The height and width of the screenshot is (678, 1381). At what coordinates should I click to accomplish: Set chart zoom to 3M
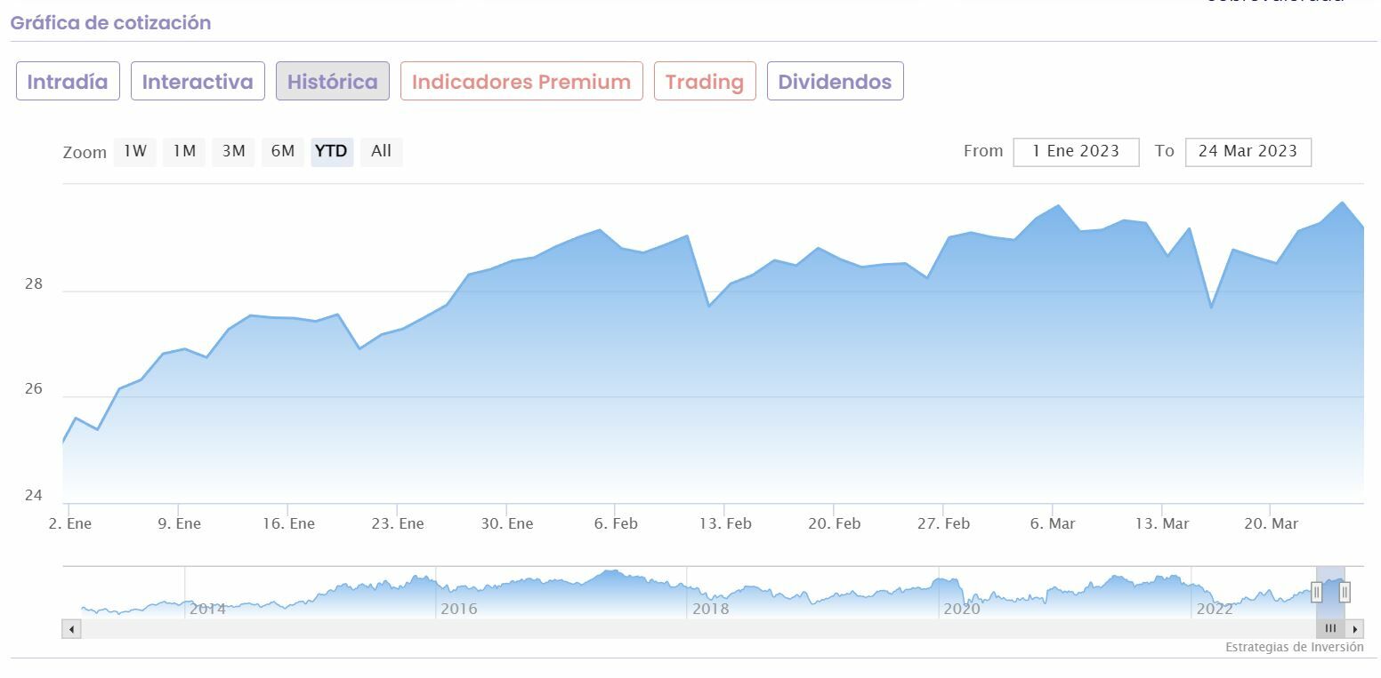click(233, 152)
